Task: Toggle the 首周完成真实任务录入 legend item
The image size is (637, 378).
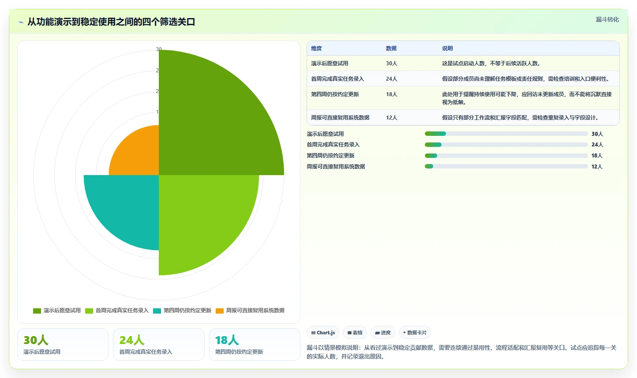Action: point(117,311)
